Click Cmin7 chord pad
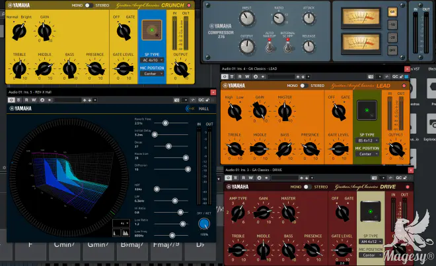The width and height of the screenshot is (436, 266). [x=65, y=251]
